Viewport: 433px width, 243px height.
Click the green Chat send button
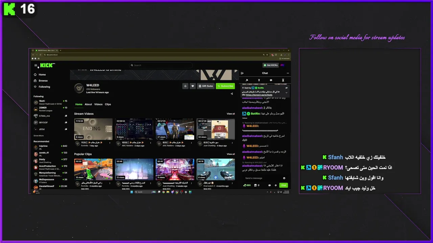[x=283, y=185]
